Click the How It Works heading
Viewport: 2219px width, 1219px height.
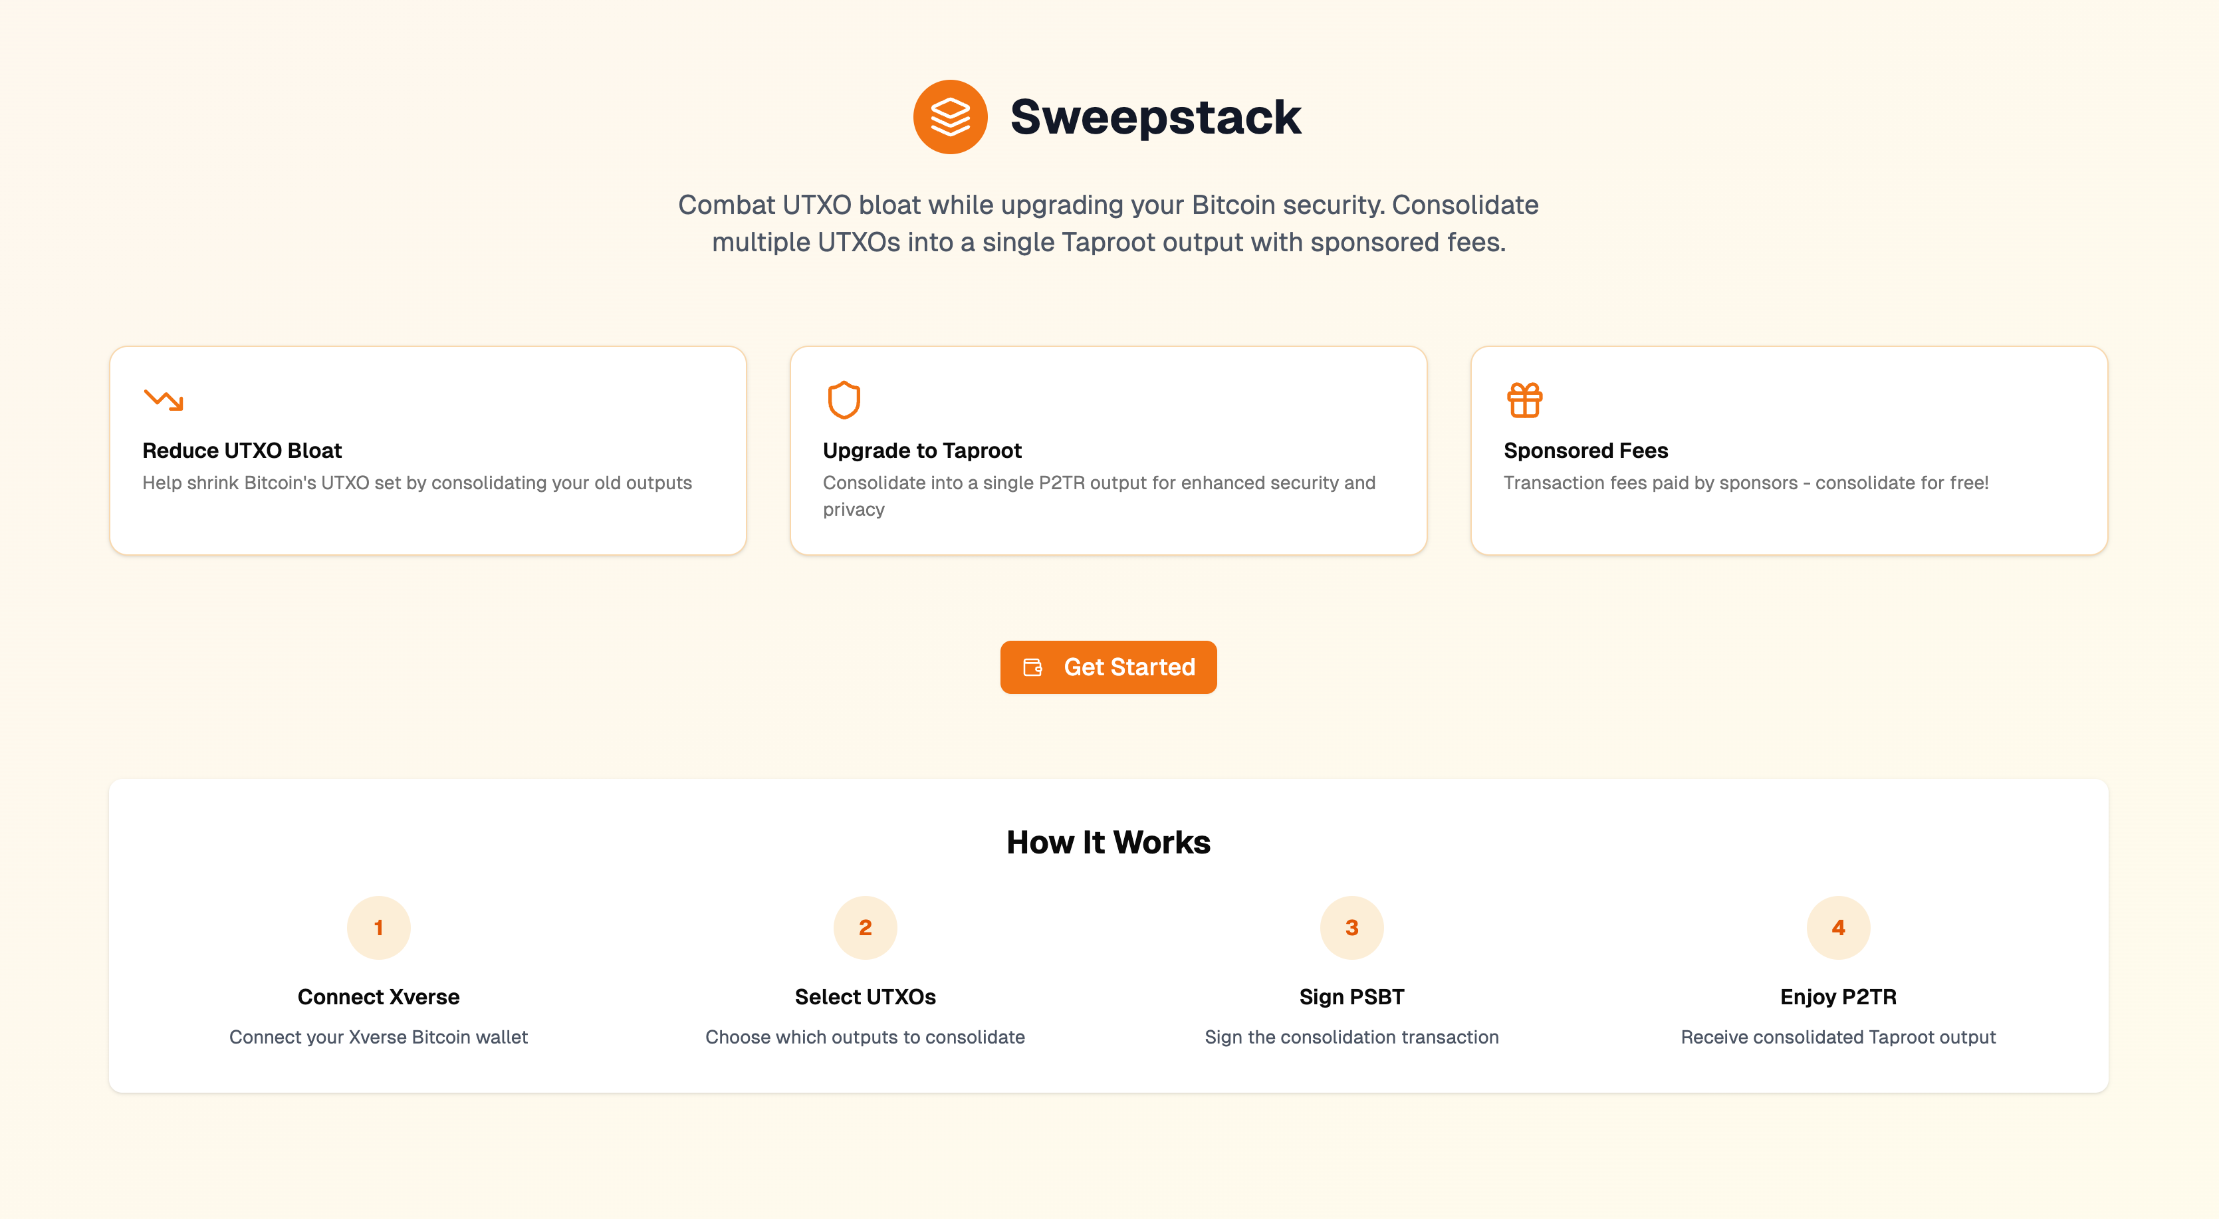tap(1109, 843)
